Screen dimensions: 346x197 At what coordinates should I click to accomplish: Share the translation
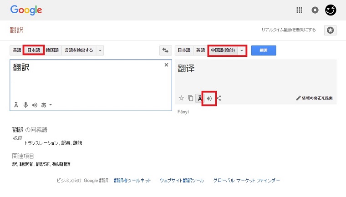[219, 98]
